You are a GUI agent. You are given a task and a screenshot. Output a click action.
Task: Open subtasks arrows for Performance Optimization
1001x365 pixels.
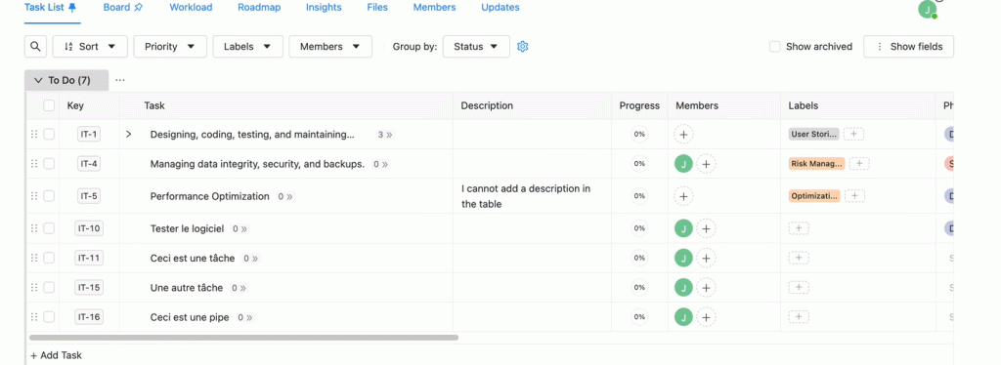[285, 197]
